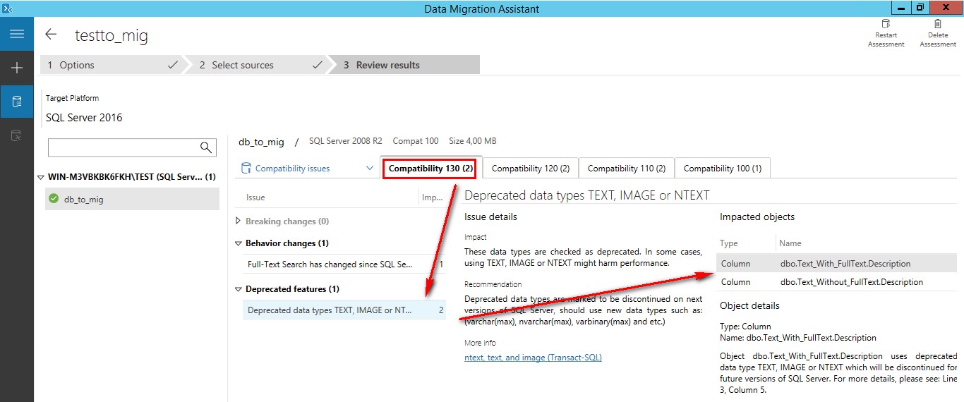Image resolution: width=964 pixels, height=402 pixels.
Task: Select dbo.Text_With_FullText.Description impacted object
Action: point(836,264)
